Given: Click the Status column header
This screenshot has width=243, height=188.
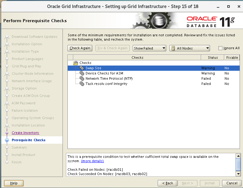Looking at the screenshot, I should (213, 58).
